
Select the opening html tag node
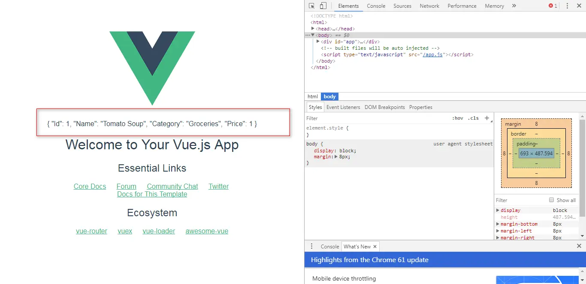319,22
